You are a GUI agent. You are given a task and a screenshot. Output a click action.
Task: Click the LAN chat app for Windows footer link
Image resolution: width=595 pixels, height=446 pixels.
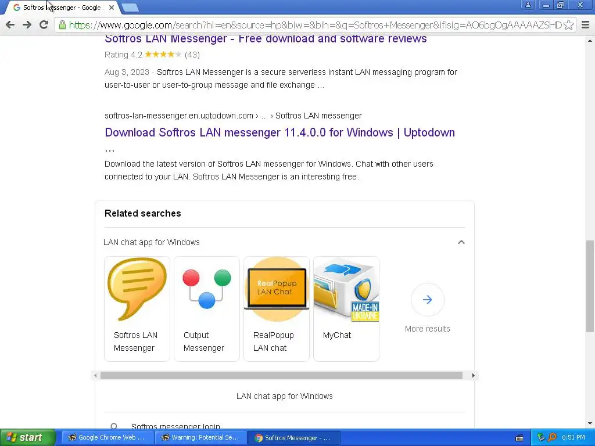click(x=285, y=396)
